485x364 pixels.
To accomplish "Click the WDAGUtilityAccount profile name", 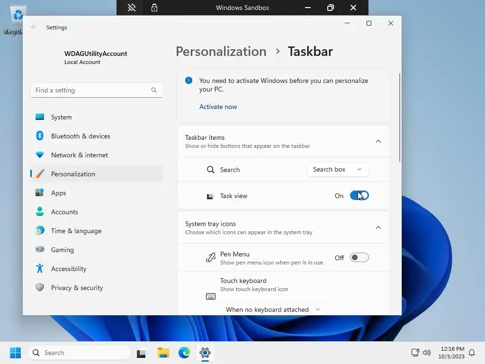I will [x=96, y=54].
